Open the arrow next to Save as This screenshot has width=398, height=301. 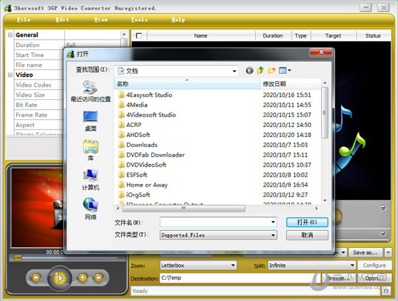(x=388, y=253)
